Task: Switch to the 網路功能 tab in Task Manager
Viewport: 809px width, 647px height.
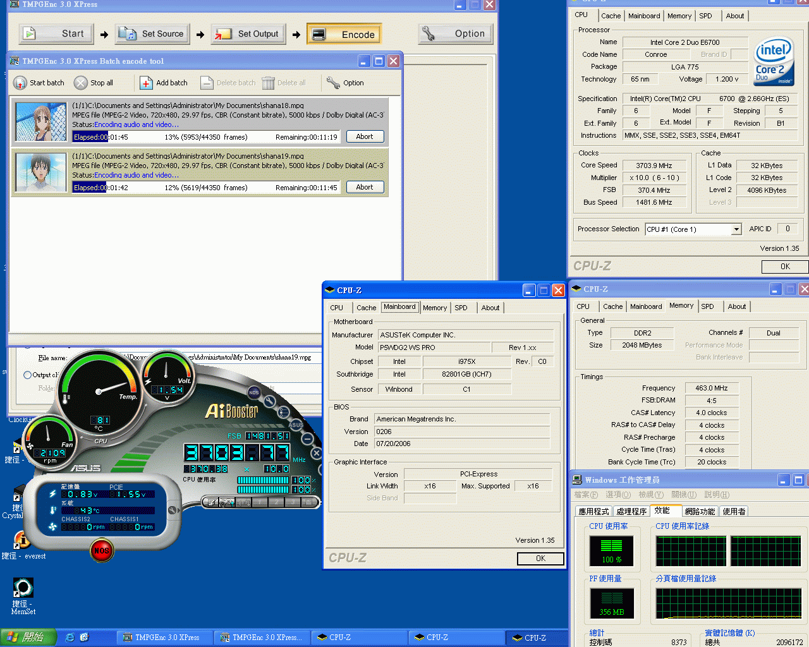Action: pos(700,511)
